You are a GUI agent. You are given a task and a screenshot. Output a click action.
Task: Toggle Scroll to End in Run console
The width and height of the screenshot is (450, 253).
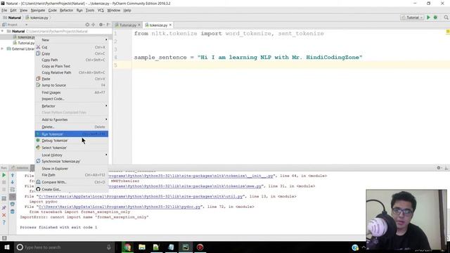click(13, 197)
